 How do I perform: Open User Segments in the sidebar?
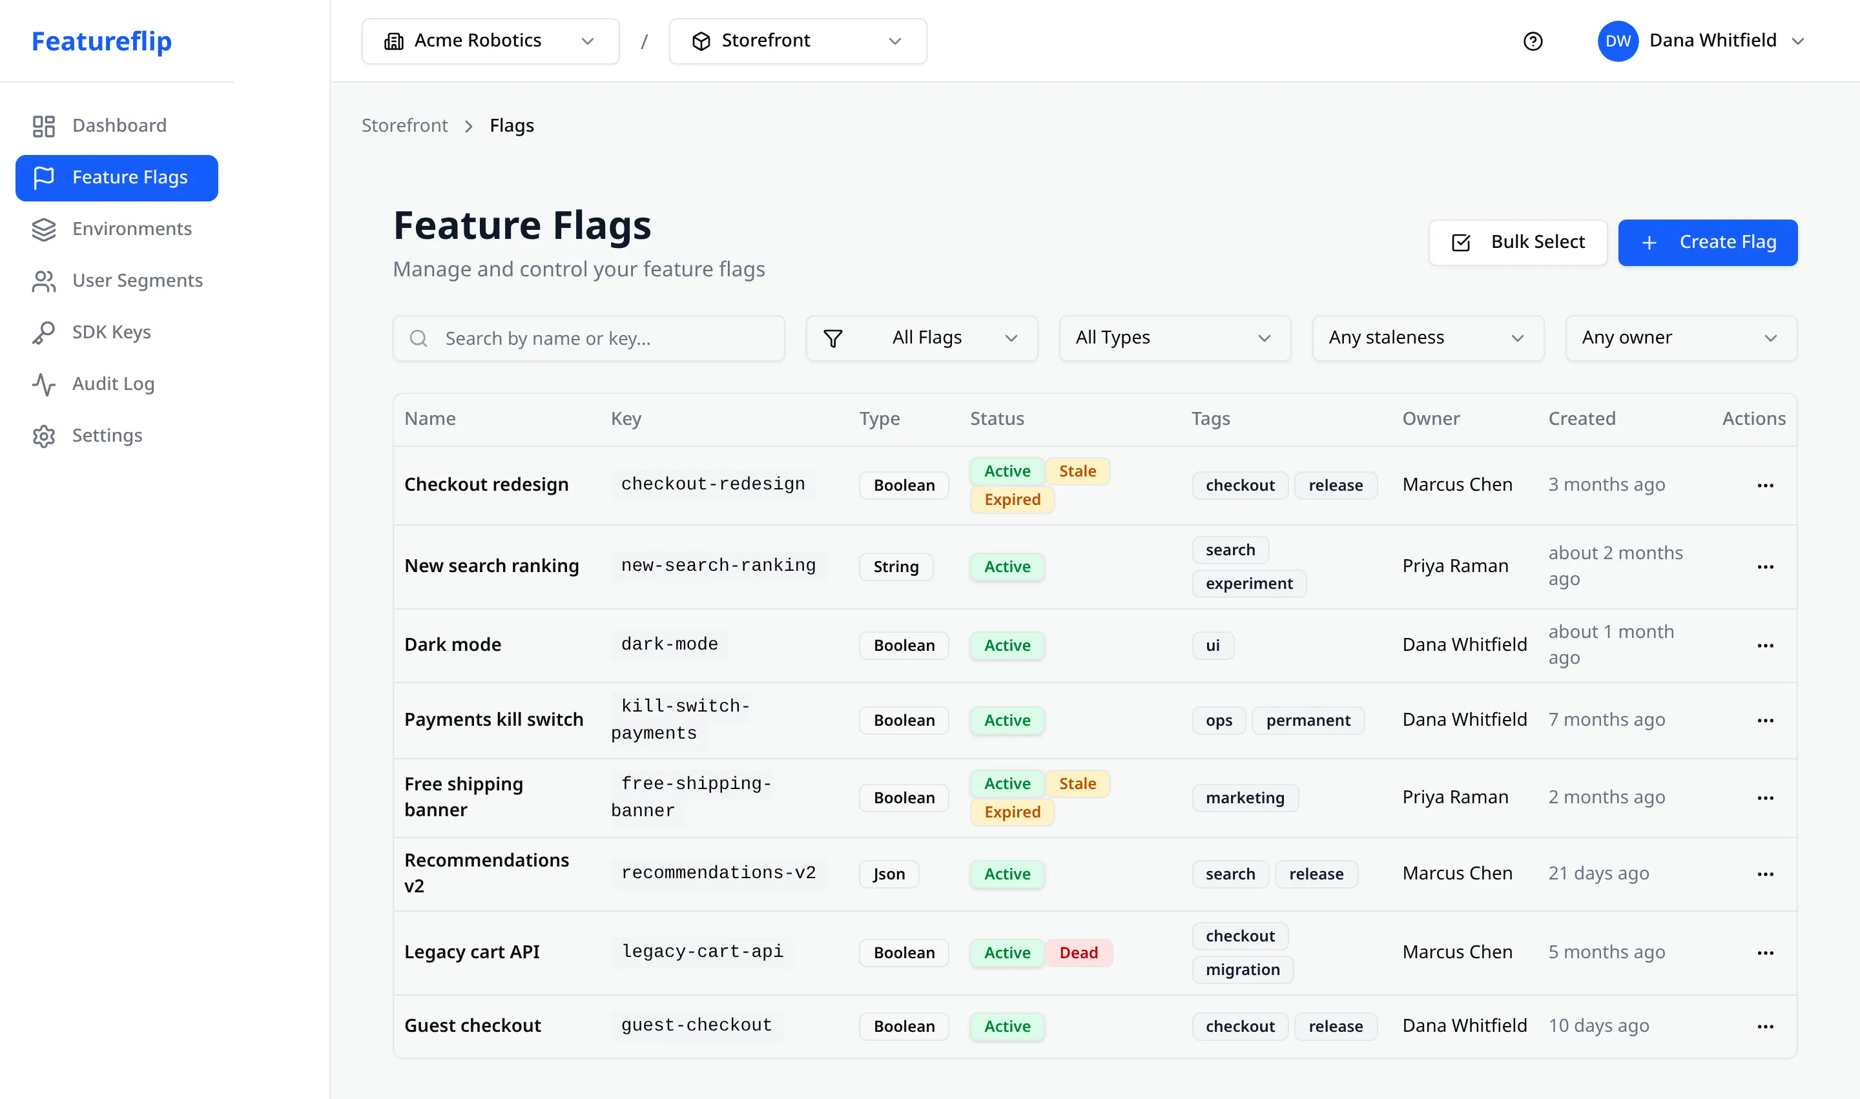point(117,282)
